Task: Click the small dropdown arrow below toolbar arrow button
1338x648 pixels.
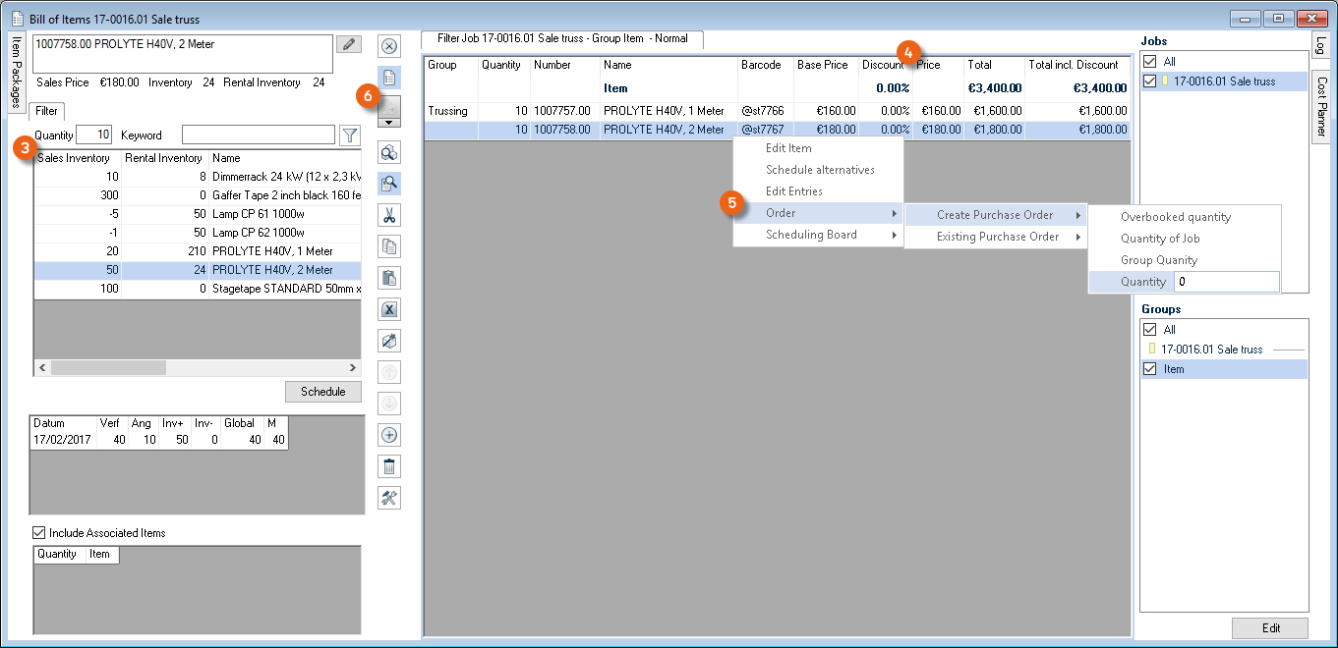Action: click(389, 123)
